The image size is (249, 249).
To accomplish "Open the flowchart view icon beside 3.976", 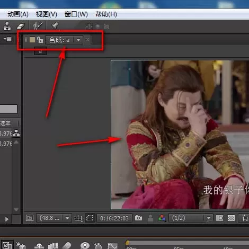I will (x=16, y=133).
